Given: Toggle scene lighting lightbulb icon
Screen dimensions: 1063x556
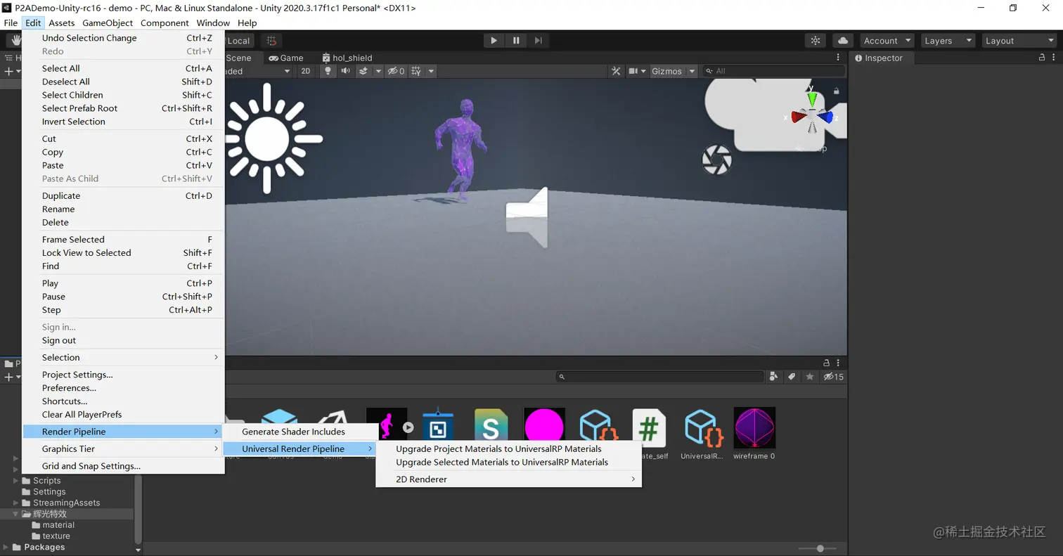Looking at the screenshot, I should (x=328, y=71).
